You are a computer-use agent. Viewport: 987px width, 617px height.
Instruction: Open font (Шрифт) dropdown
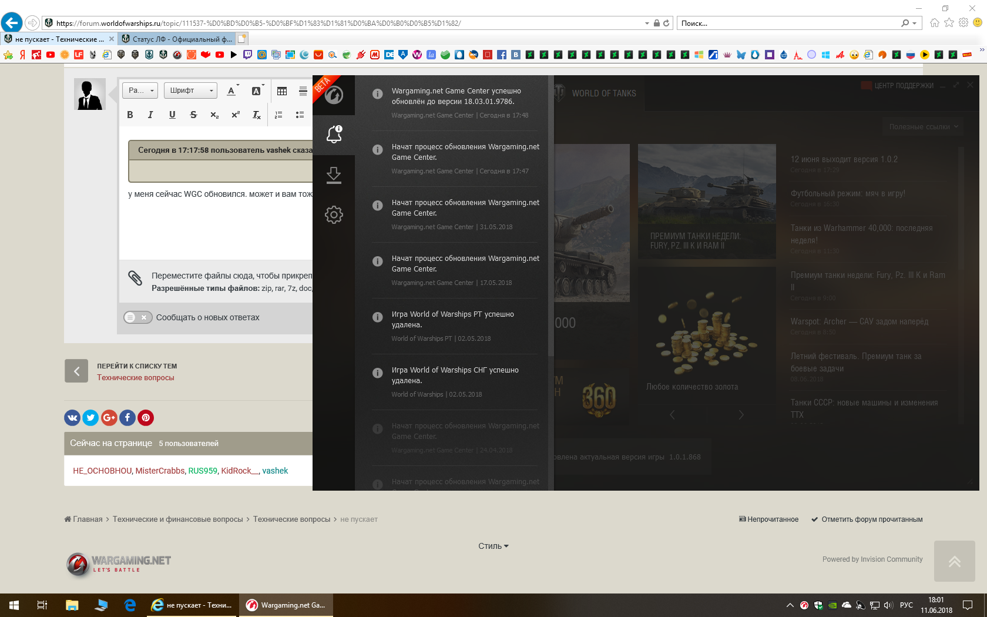pyautogui.click(x=190, y=90)
